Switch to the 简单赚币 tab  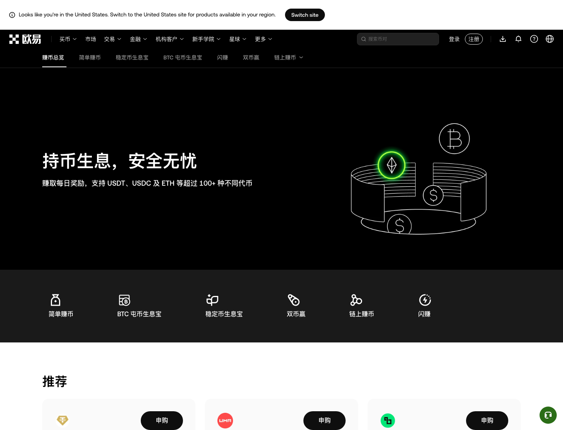(x=90, y=57)
